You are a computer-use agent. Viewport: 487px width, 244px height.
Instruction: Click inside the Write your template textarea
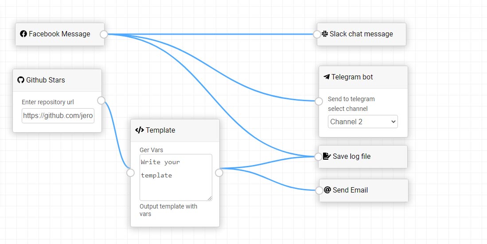pyautogui.click(x=176, y=177)
